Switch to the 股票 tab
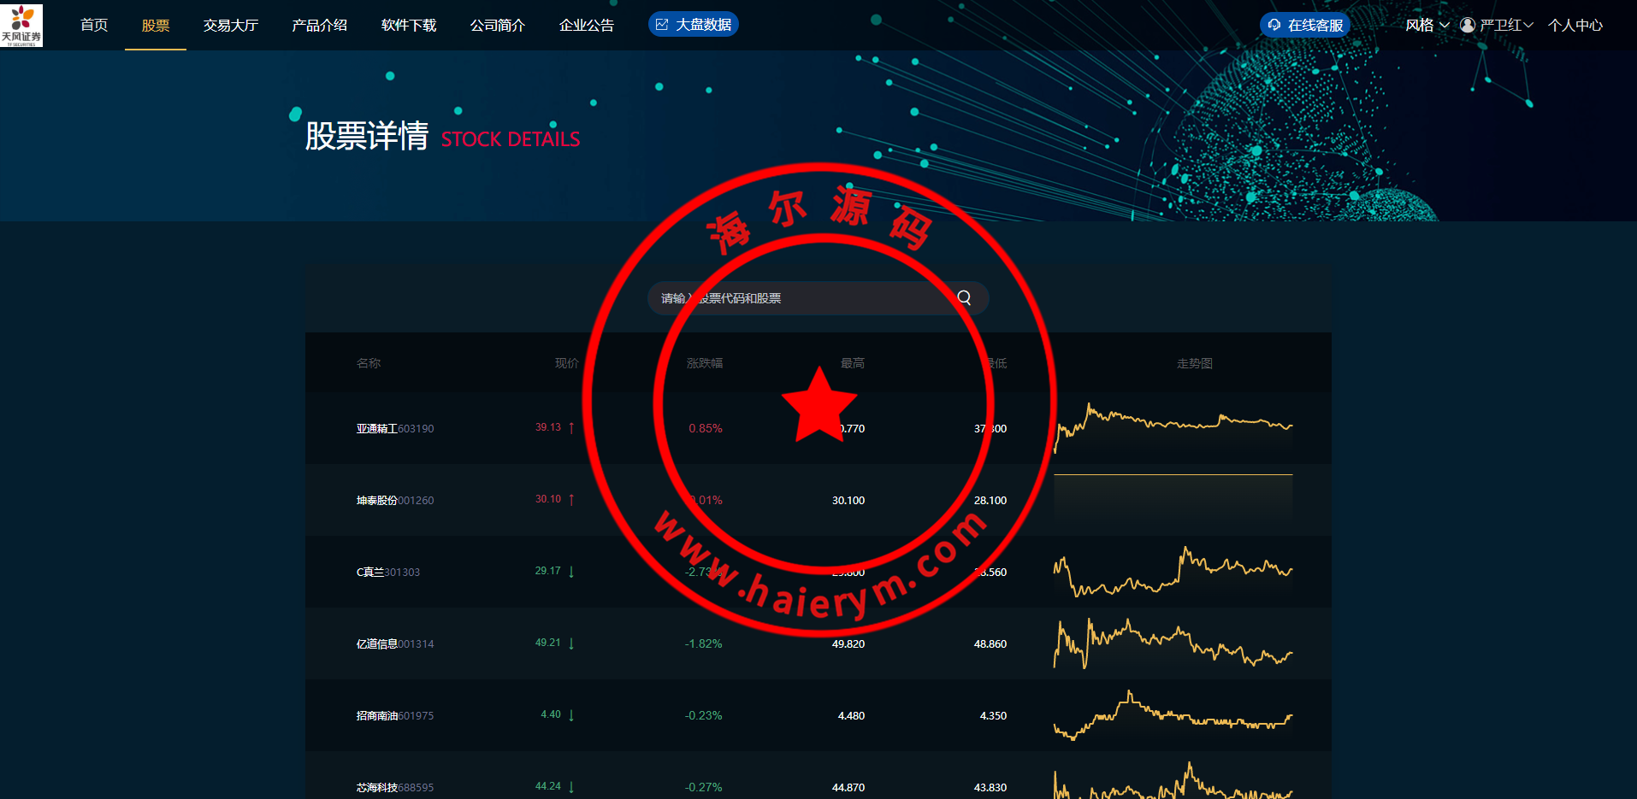Screen dimensions: 1637x799 click(x=155, y=25)
